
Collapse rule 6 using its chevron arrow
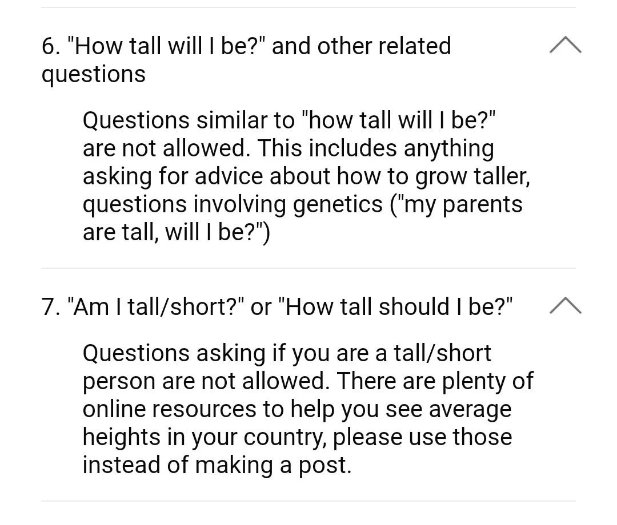coord(565,45)
